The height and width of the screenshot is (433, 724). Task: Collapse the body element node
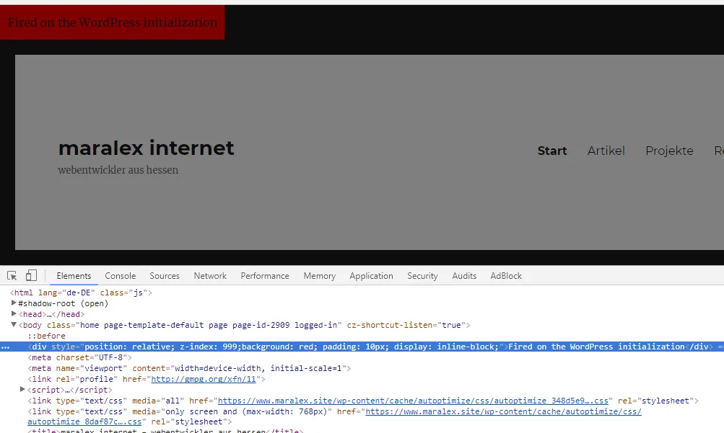[x=14, y=324]
